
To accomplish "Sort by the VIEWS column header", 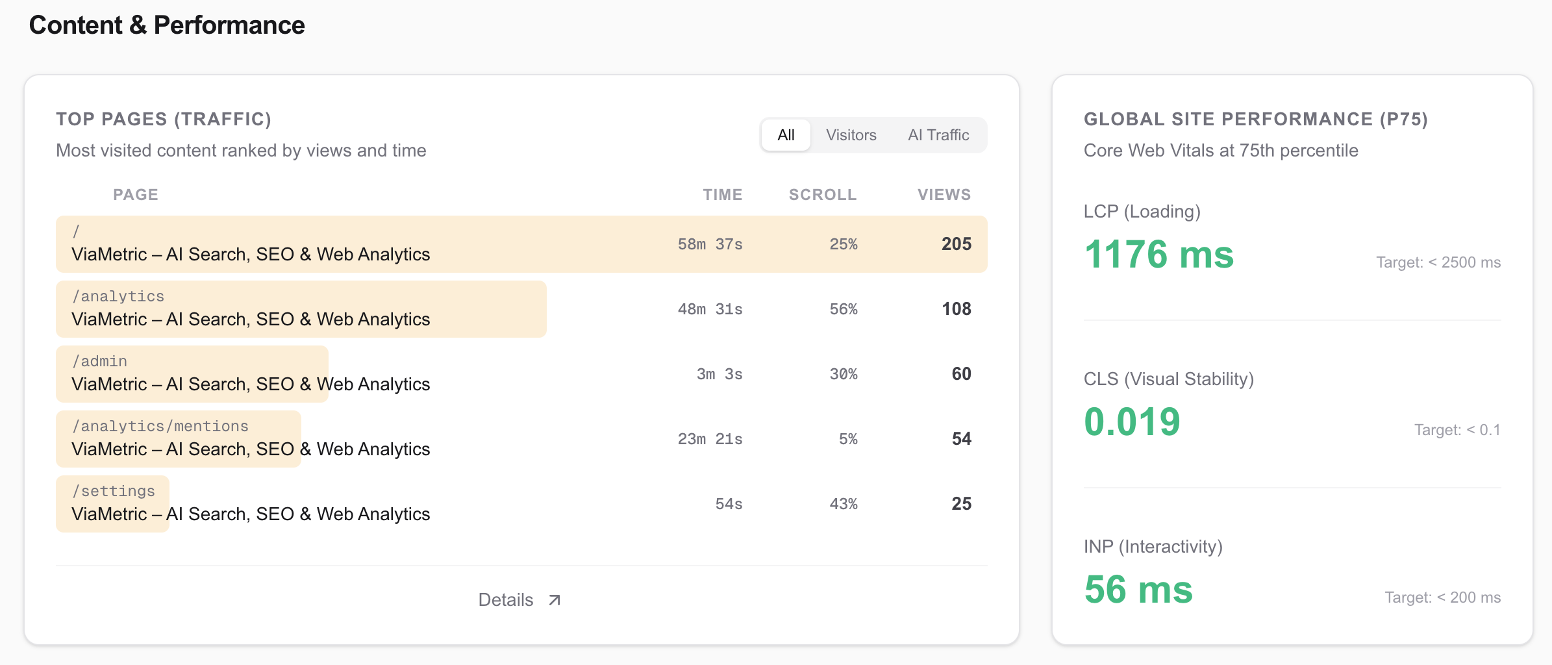I will [x=944, y=195].
